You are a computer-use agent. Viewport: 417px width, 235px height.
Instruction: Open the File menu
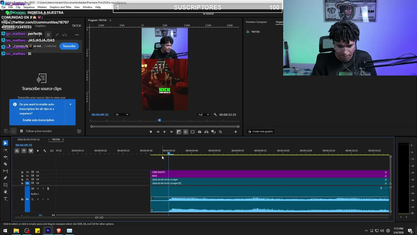click(x=4, y=7)
